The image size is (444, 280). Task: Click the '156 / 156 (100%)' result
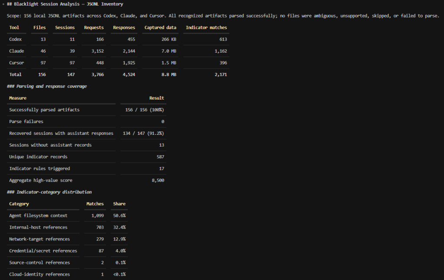144,110
